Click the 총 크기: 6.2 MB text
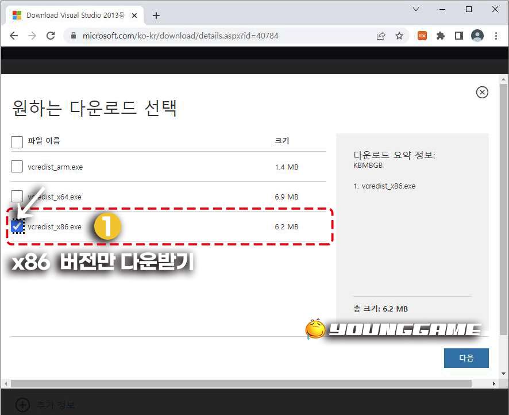 [380, 309]
